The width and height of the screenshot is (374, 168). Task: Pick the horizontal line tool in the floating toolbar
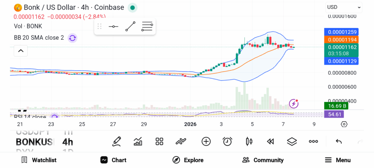click(x=113, y=27)
